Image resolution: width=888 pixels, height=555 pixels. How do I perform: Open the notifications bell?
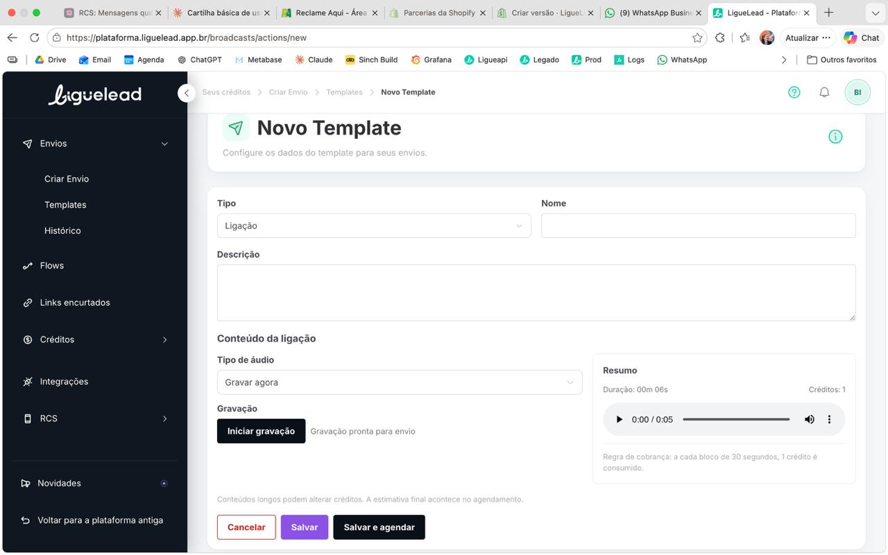824,92
